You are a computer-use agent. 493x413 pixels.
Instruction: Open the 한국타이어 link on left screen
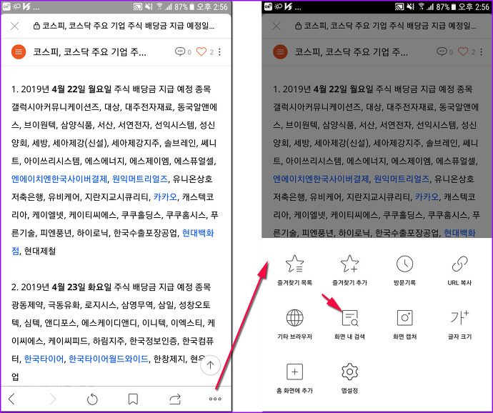44,359
